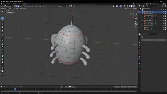Screen dimensions: 167x94
Task: Expand the BezierCurve.002 tree row
Action: tap(142, 15)
